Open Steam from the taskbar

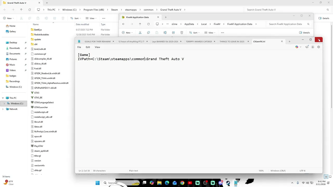click(228, 183)
